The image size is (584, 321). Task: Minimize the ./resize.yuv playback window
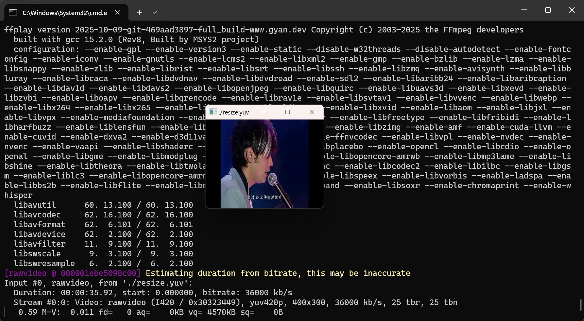point(264,112)
